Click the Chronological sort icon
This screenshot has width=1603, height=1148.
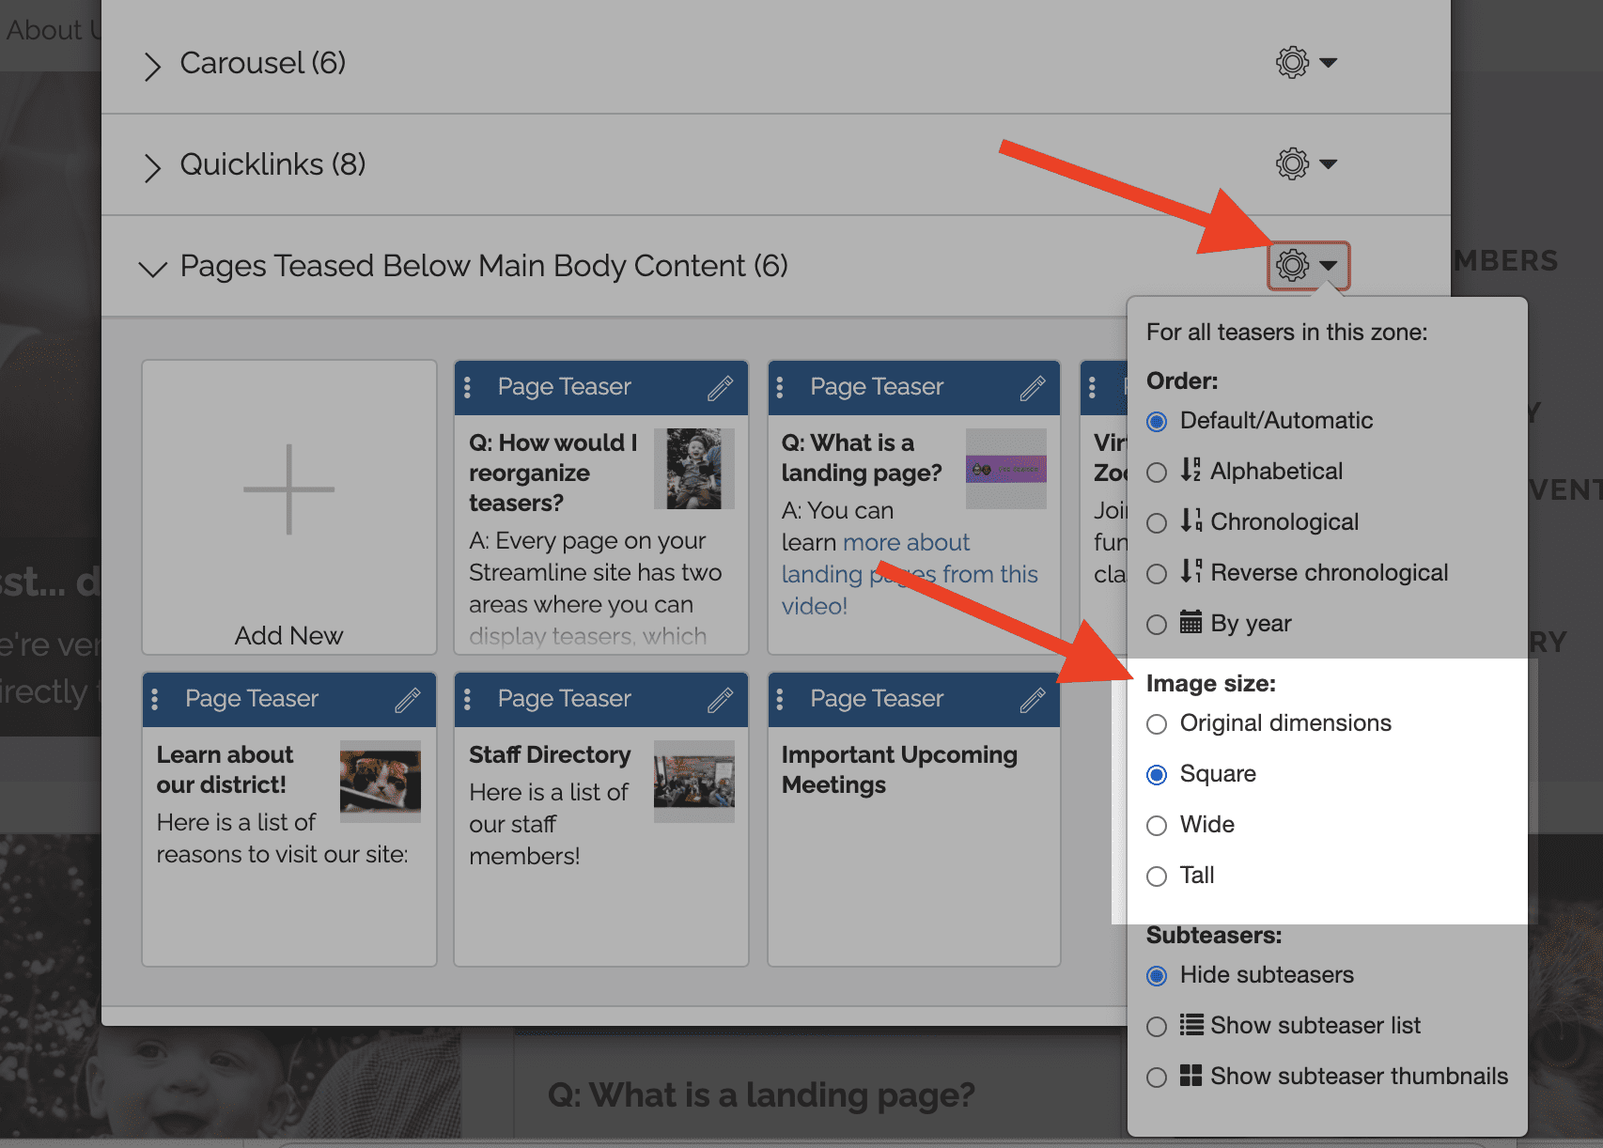click(x=1191, y=520)
